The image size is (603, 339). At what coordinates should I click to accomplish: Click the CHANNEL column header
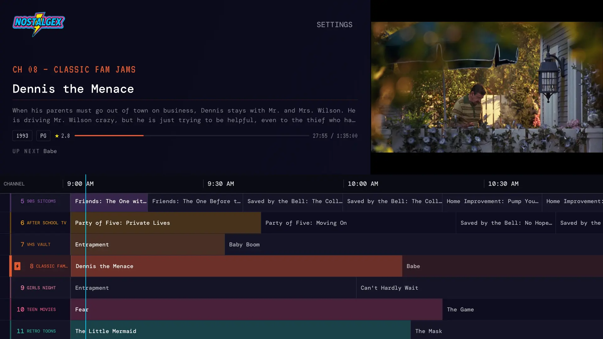coord(14,184)
